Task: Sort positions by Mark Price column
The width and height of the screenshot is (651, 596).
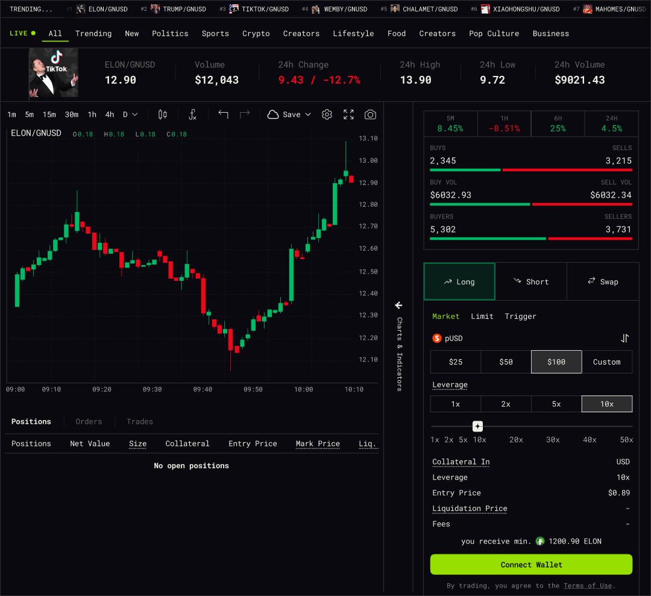Action: [x=318, y=444]
